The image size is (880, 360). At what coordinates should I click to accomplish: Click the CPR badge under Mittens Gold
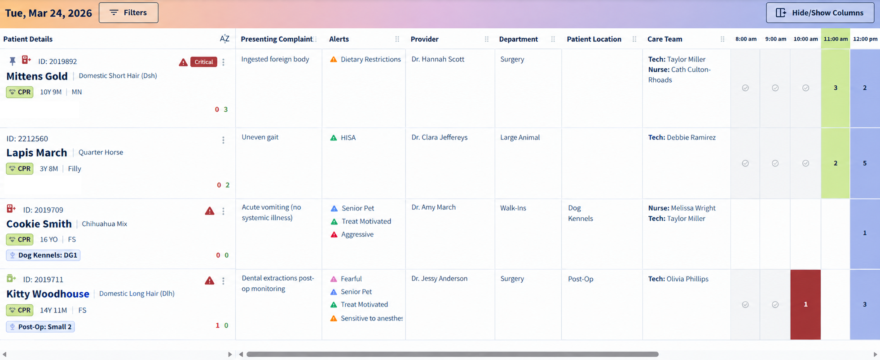20,92
